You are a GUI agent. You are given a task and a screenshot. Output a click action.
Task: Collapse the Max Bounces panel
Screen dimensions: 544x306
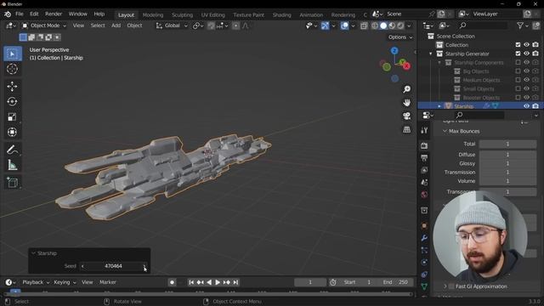(x=445, y=131)
